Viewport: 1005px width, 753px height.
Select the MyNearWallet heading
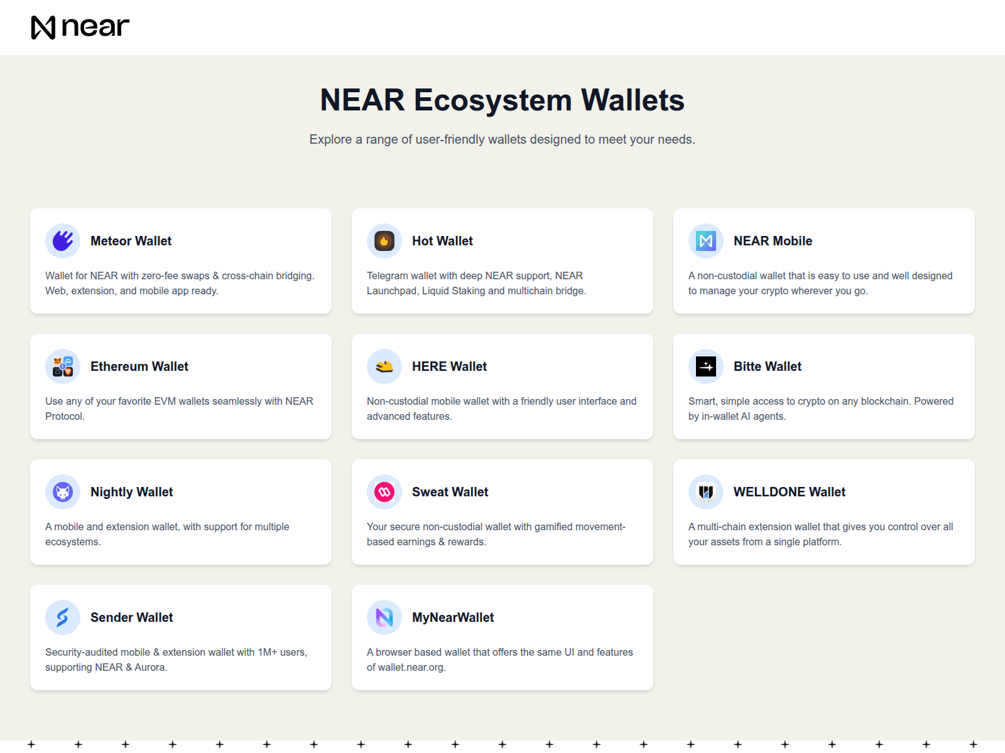[453, 617]
